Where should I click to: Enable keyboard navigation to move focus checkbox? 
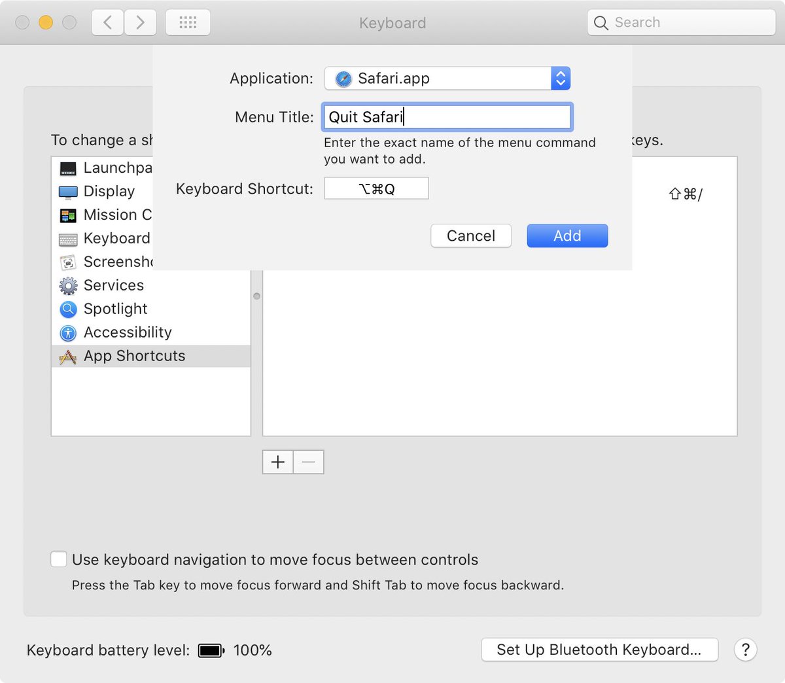click(x=59, y=559)
